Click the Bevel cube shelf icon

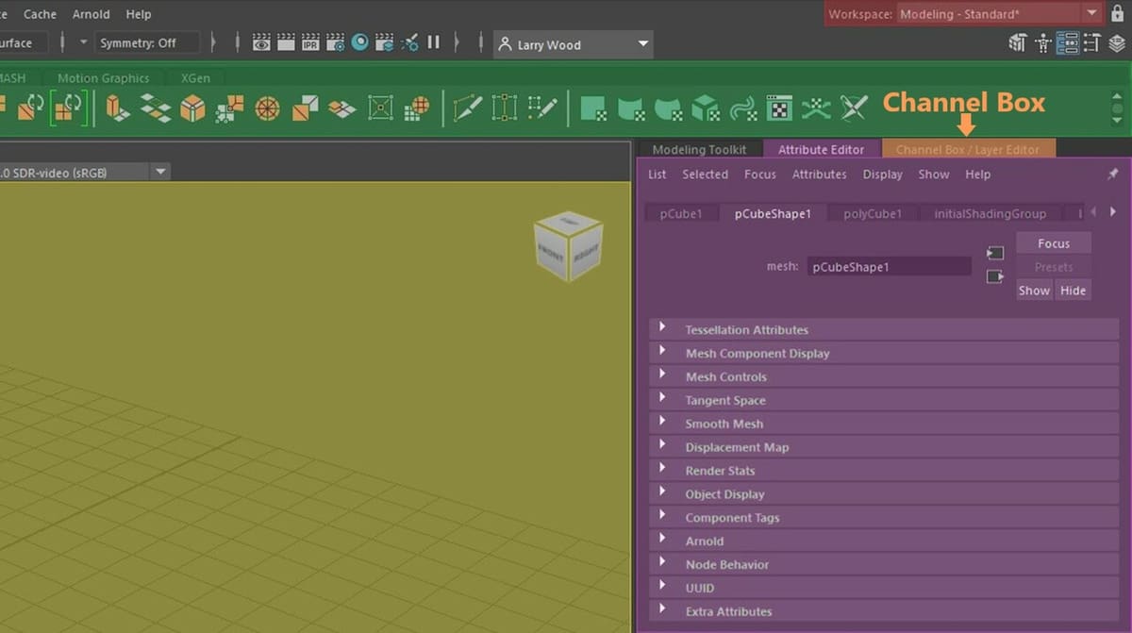[193, 108]
